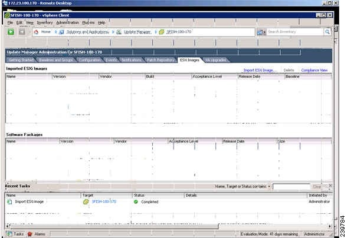Click the horizontal scrollbar in Recent Tasks

point(114,226)
